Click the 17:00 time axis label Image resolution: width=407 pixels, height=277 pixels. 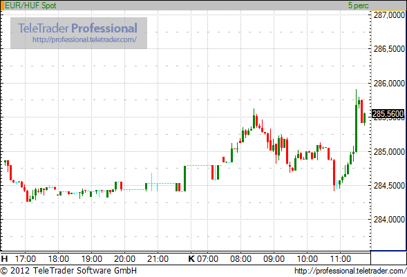coord(25,258)
